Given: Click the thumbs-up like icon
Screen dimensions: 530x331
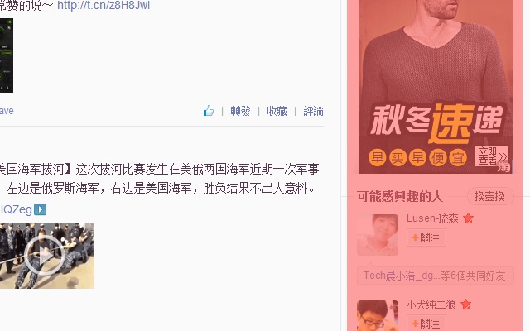Looking at the screenshot, I should coord(209,110).
